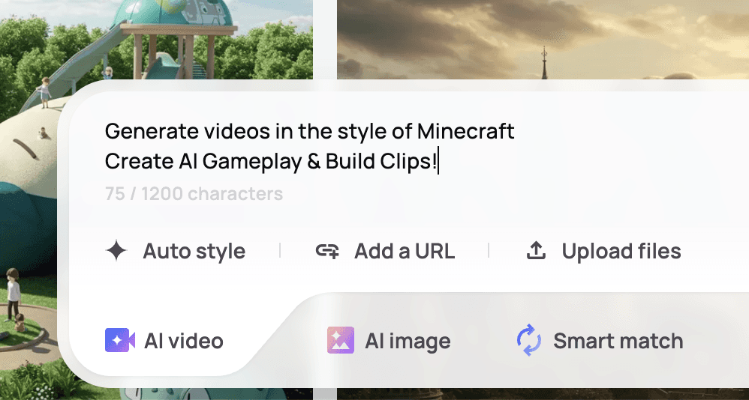
Task: Click the AI image picture icon
Action: pyautogui.click(x=341, y=340)
